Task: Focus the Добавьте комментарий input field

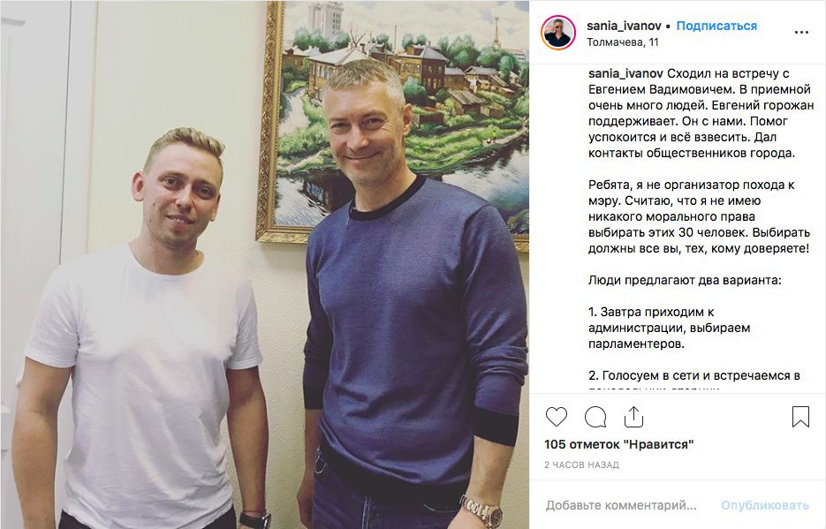Action: tap(621, 505)
